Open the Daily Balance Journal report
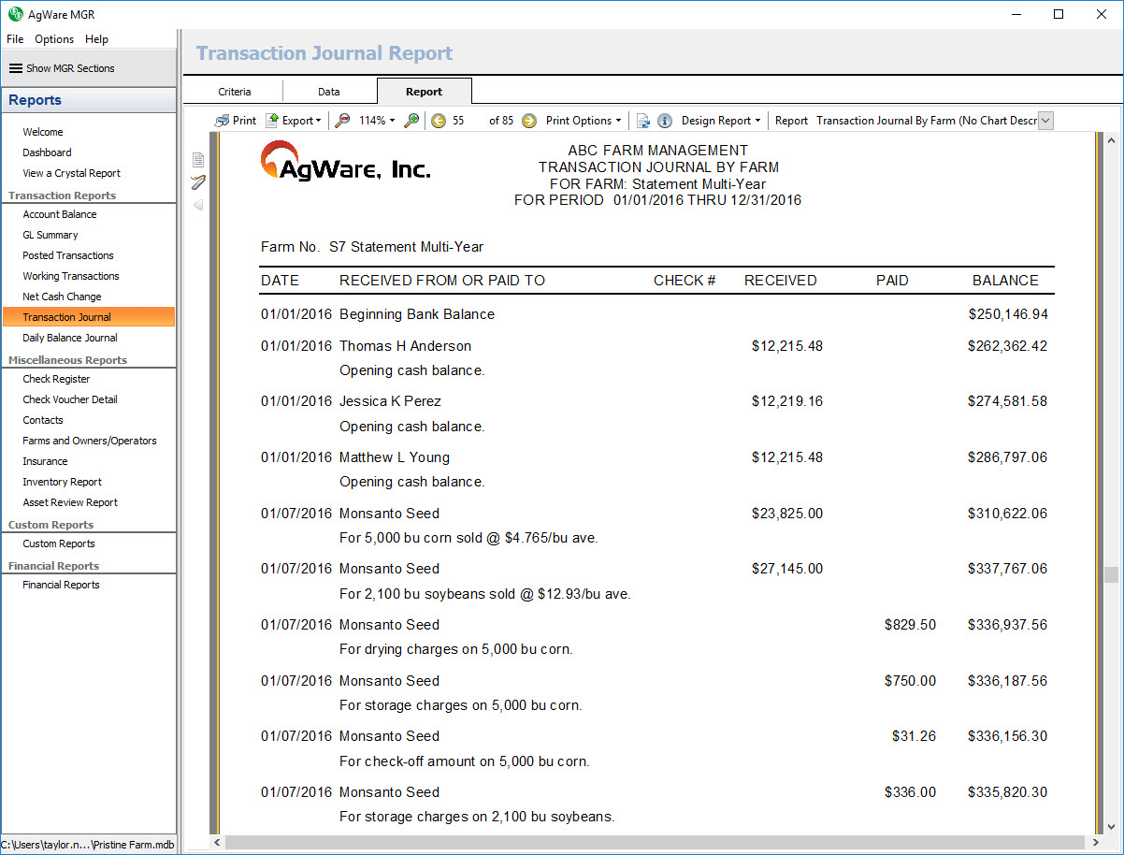The height and width of the screenshot is (855, 1124). point(70,338)
